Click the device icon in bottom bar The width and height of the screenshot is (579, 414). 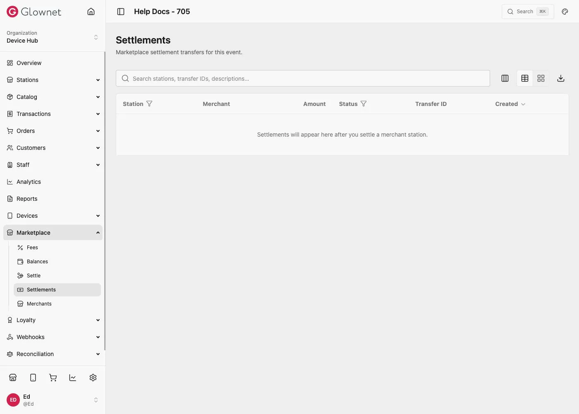[x=33, y=378]
